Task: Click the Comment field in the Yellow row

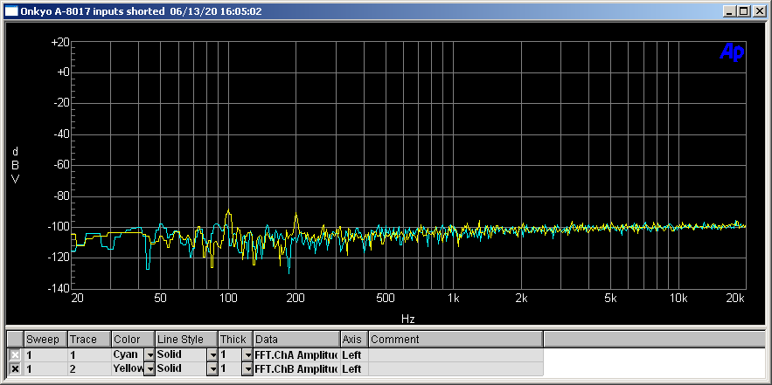Action: (456, 368)
